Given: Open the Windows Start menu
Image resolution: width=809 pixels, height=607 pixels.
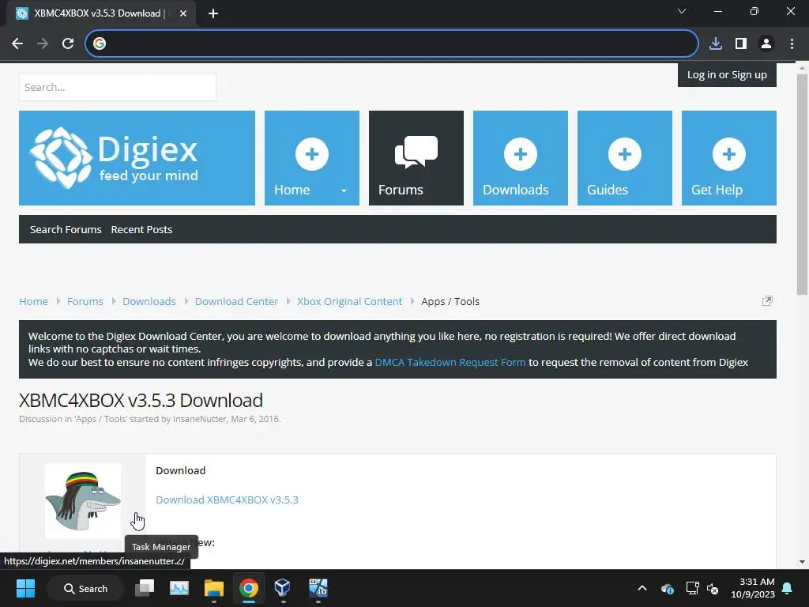Looking at the screenshot, I should point(25,588).
